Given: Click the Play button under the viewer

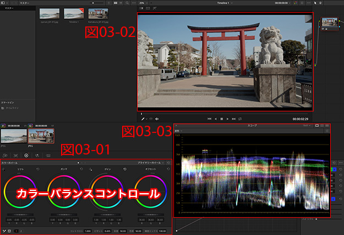Looking at the screenshot, I should coord(228,119).
